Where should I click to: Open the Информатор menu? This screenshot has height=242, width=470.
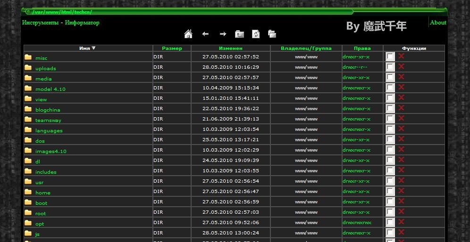pyautogui.click(x=82, y=23)
